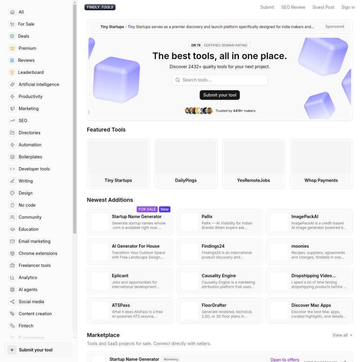362x362 pixels.
Task: Open the Tiny Startups sponsored banner
Action: (x=220, y=27)
